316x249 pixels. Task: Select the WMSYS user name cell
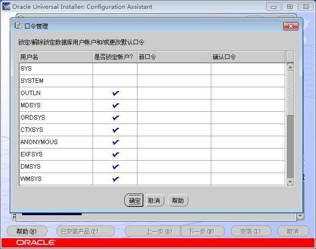[x=56, y=179]
